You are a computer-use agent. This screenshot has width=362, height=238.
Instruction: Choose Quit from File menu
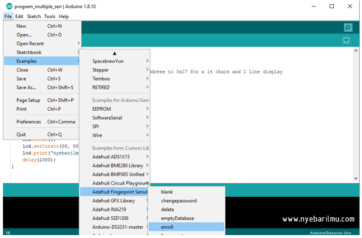pyautogui.click(x=41, y=134)
